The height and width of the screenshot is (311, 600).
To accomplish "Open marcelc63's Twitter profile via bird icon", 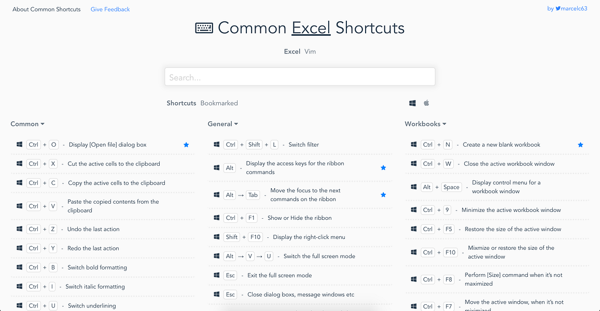I will 557,8.
